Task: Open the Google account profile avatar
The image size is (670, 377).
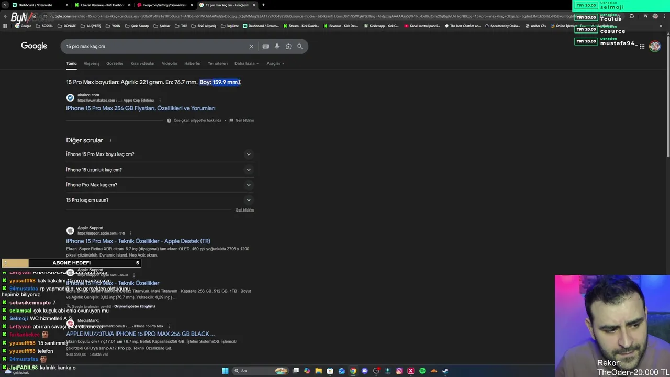Action: 654,46
